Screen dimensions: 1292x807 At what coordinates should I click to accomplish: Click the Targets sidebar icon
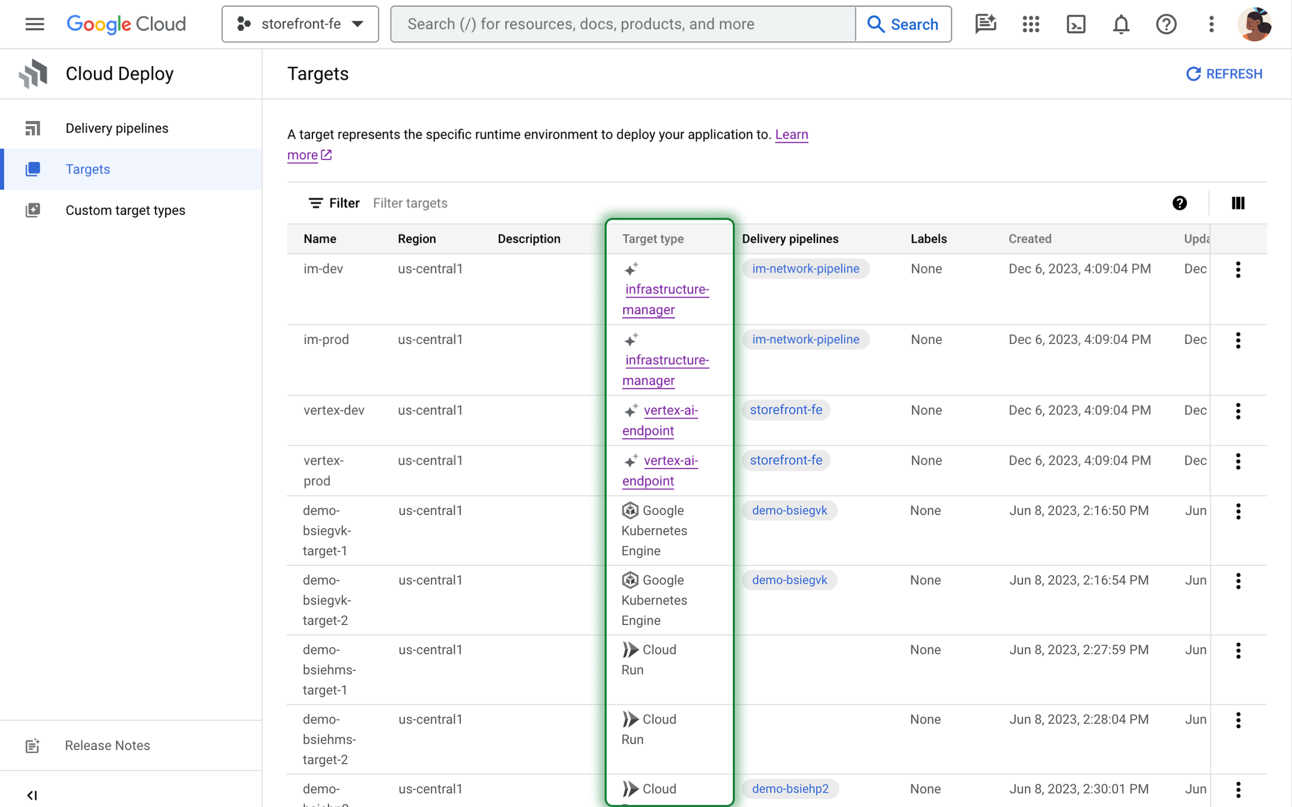tap(32, 168)
